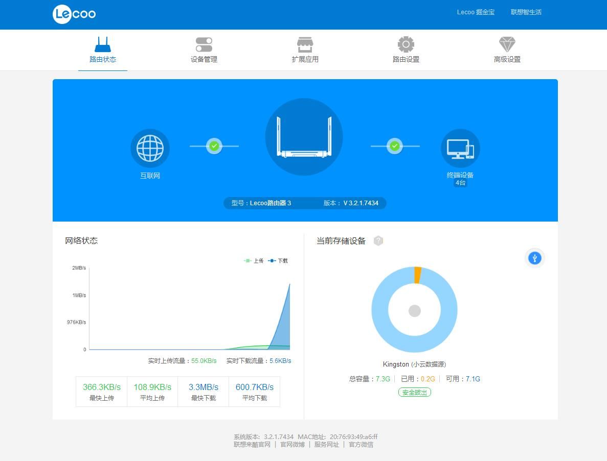Click the terminal devices green check icon
Viewport: 607px width, 461px height.
[x=395, y=146]
